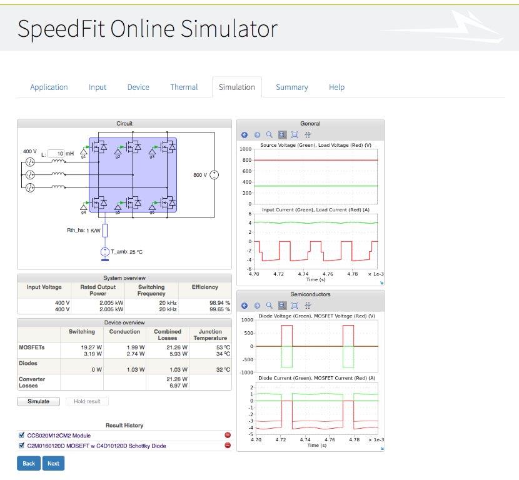Image resolution: width=519 pixels, height=480 pixels.
Task: Click the Junction Temperature column header
Action: click(x=210, y=335)
